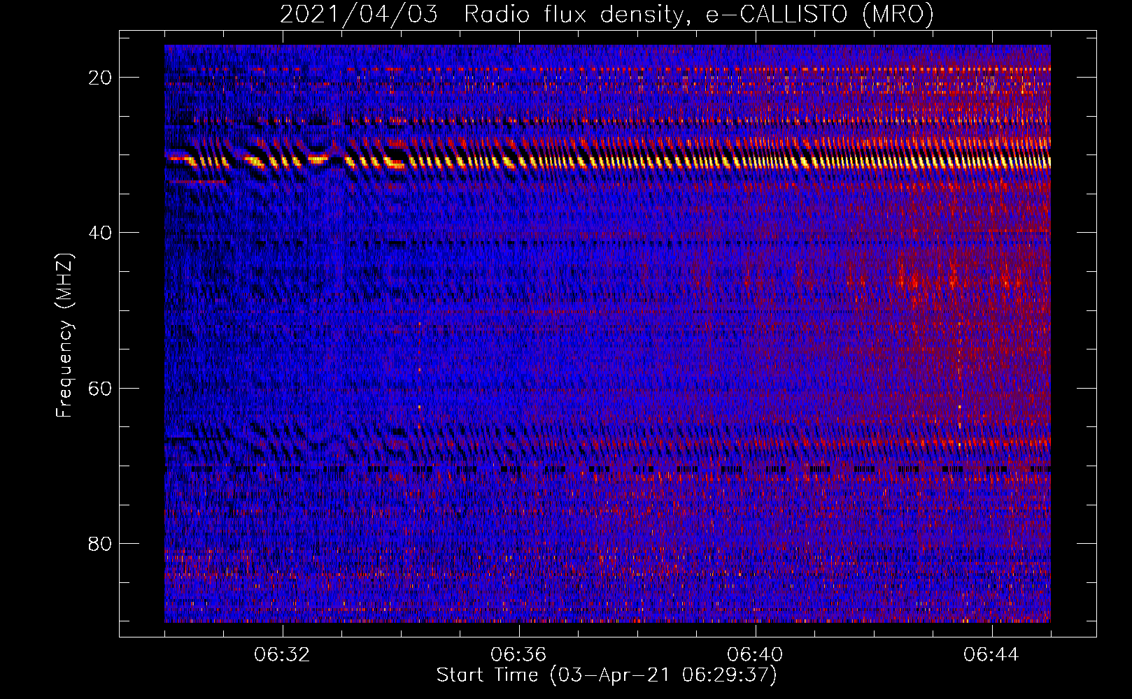Image resolution: width=1132 pixels, height=699 pixels.
Task: Click the 06:36 time tick label
Action: tap(518, 655)
